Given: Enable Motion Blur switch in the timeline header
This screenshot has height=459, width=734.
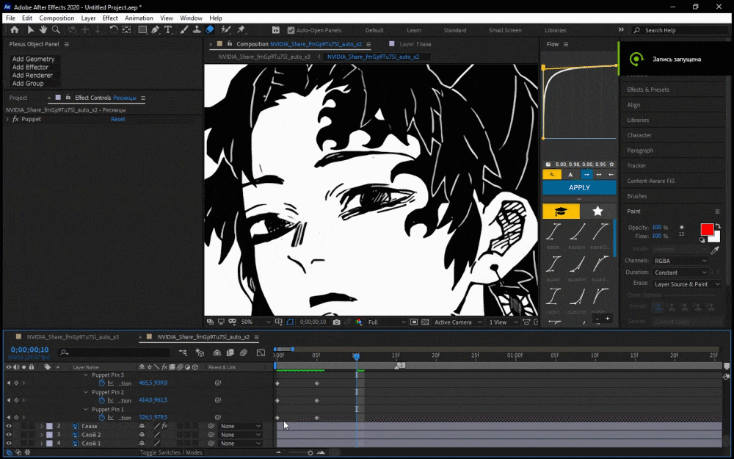Looking at the screenshot, I should pyautogui.click(x=244, y=353).
